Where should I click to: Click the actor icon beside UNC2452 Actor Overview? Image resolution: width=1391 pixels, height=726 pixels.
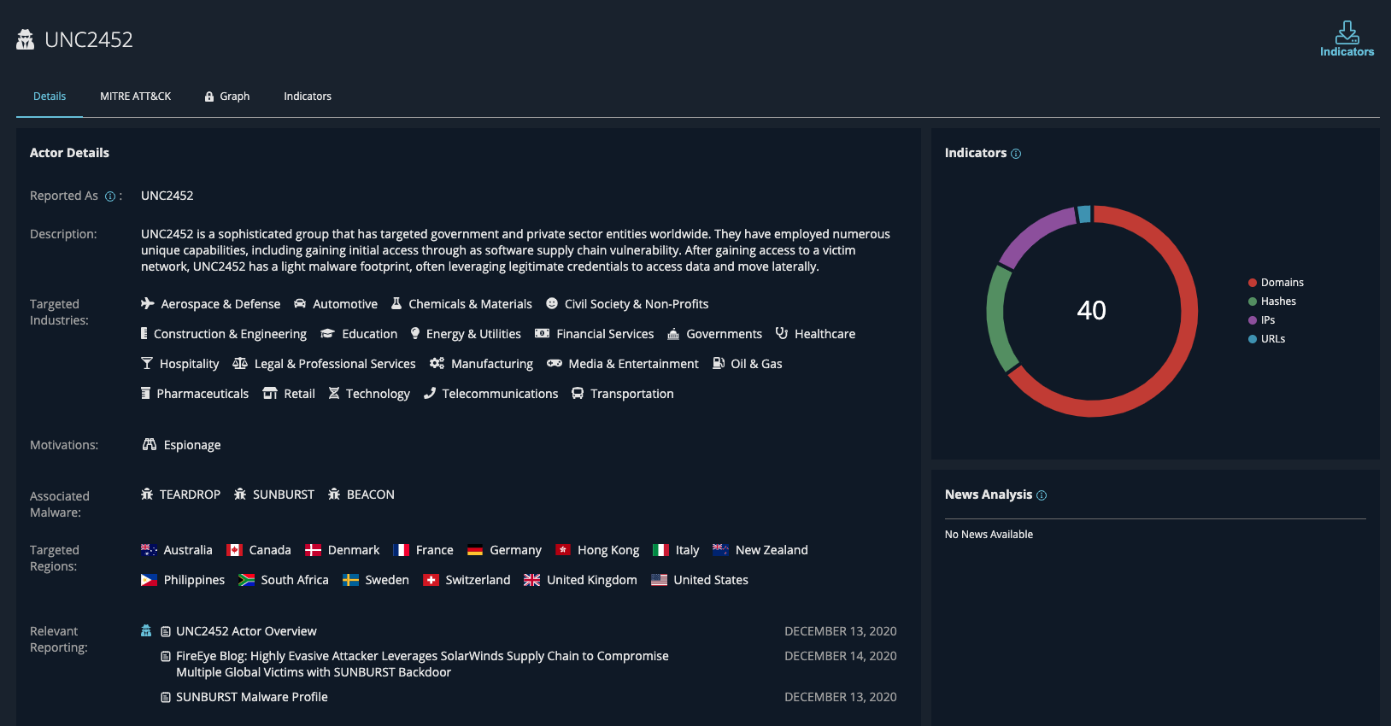[x=146, y=631]
